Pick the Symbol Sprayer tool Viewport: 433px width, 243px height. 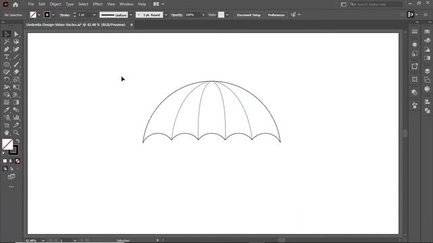coord(7,117)
